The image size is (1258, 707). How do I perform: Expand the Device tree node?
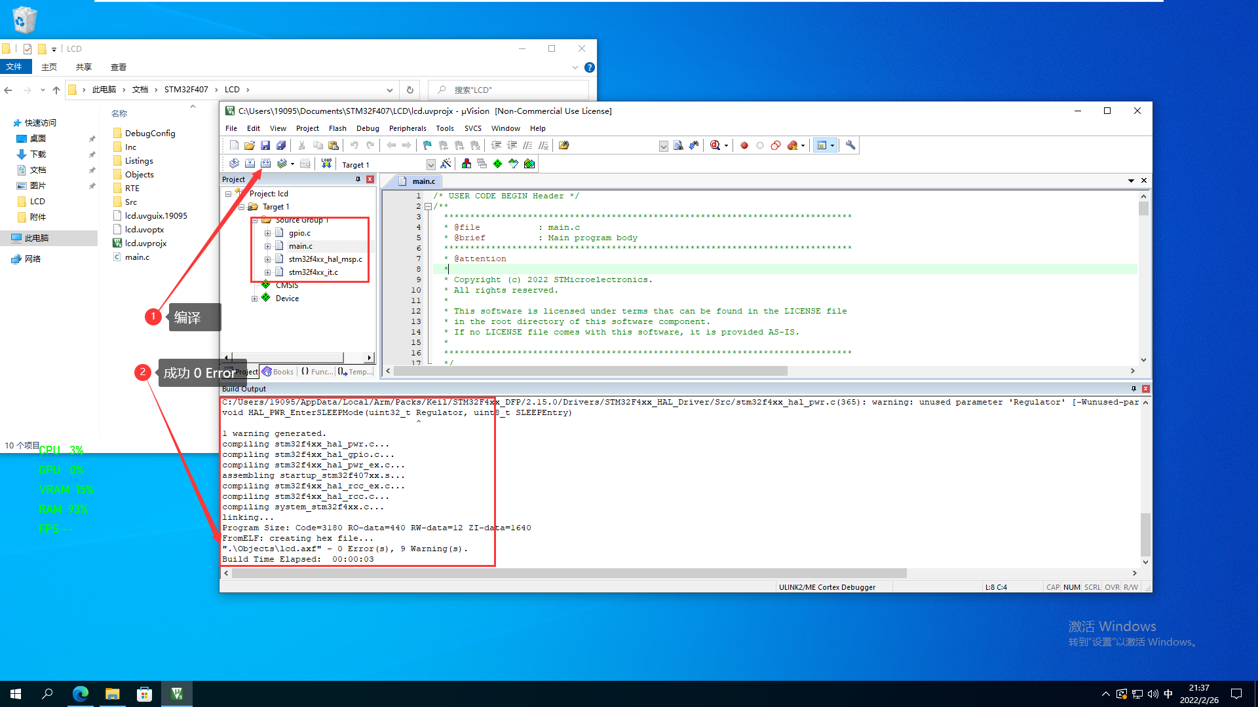254,299
